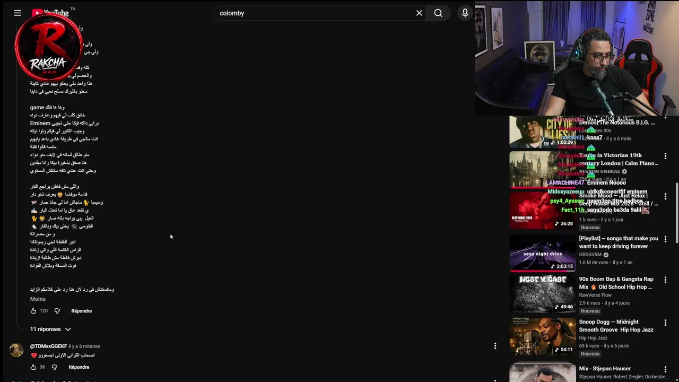The width and height of the screenshot is (679, 382).
Task: Visit the RawVerse Flow channel
Action: (x=595, y=295)
